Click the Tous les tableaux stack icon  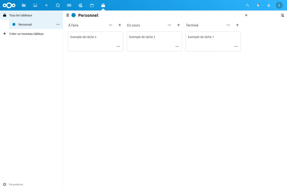(4, 15)
